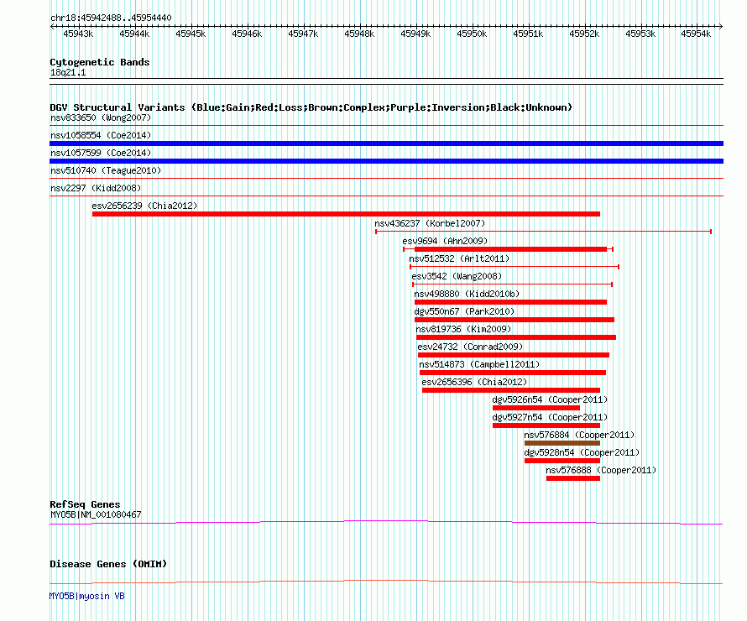The height and width of the screenshot is (621, 747).
Task: Click the esv9694 (Ahn2009) label
Action: point(445,241)
